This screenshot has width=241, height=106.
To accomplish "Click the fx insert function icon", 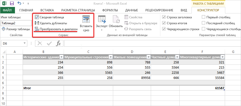I will 59,43.
